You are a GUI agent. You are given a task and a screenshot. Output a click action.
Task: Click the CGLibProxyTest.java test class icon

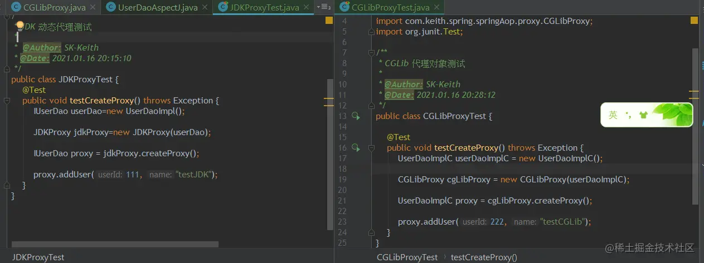click(344, 8)
